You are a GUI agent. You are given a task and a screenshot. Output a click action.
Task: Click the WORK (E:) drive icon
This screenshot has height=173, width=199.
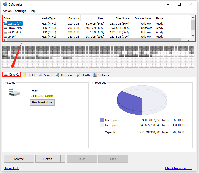[5, 32]
